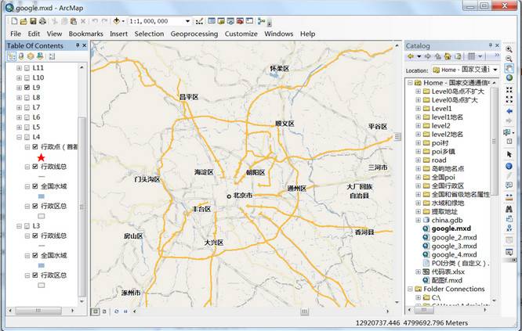Click Fixed Zoom Out icon
Image resolution: width=522 pixels, height=331 pixels.
[x=509, y=99]
